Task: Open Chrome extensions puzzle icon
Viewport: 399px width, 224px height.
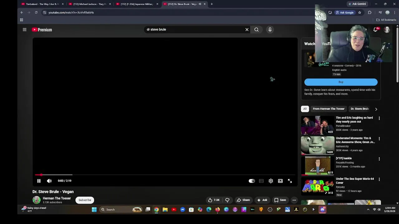Action: 370,12
